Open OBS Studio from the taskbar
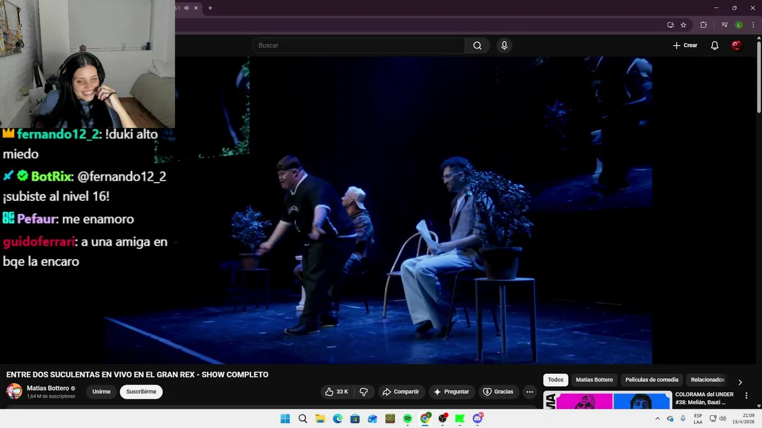Image resolution: width=762 pixels, height=428 pixels. [x=442, y=418]
